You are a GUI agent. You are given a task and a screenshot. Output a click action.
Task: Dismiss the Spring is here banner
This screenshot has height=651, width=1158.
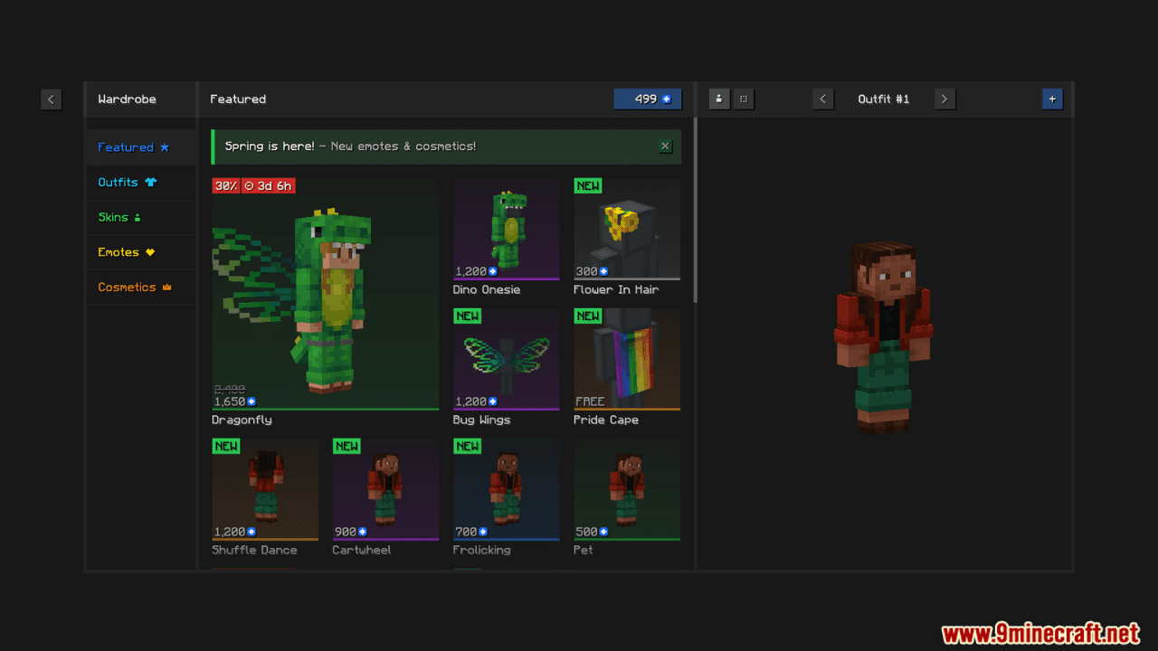[x=666, y=146]
